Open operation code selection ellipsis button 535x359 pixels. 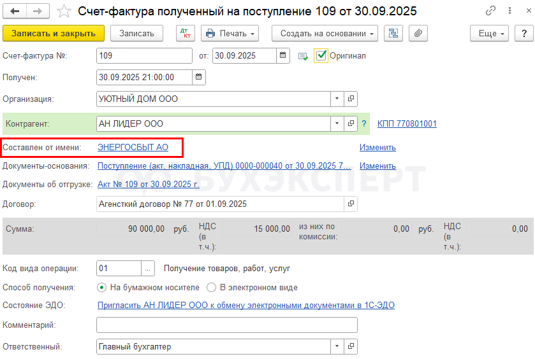[x=148, y=269]
